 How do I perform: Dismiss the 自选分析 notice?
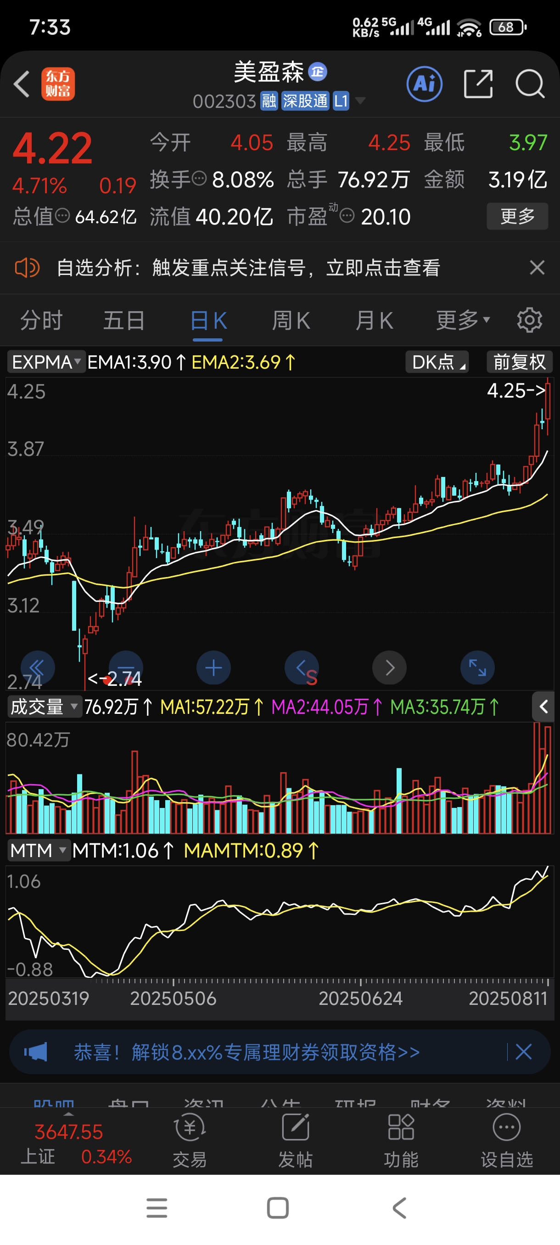click(537, 267)
